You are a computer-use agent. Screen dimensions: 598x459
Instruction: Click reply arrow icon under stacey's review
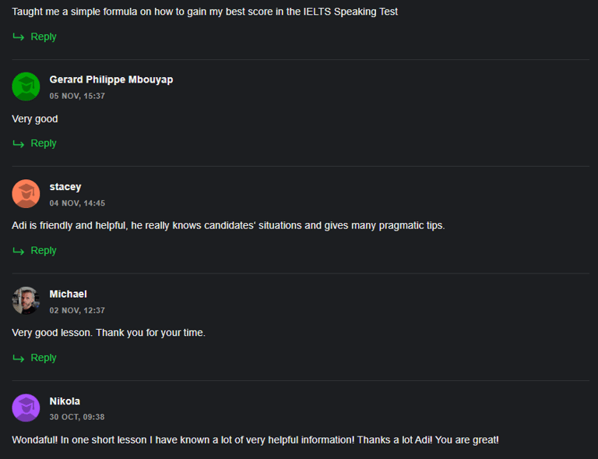(x=19, y=251)
